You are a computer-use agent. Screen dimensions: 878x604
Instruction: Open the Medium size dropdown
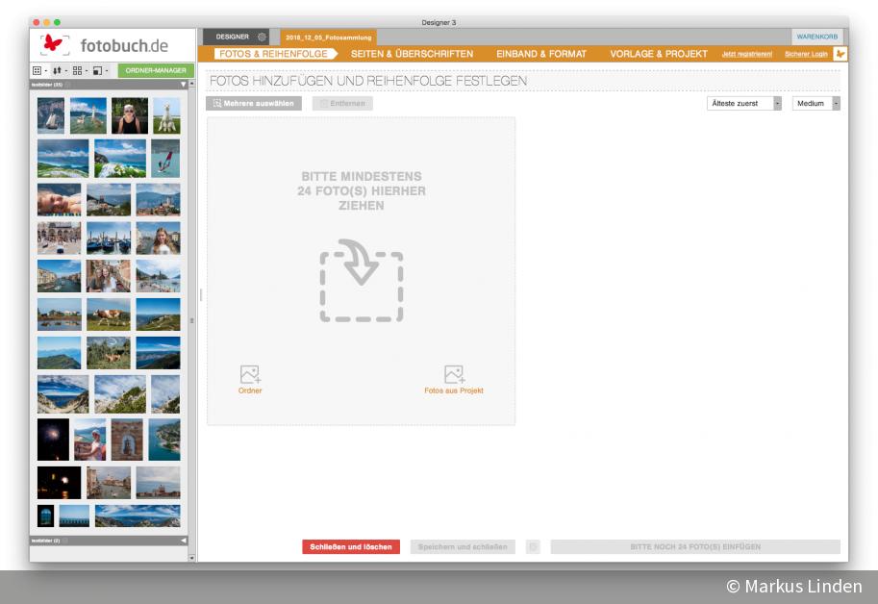pyautogui.click(x=815, y=103)
